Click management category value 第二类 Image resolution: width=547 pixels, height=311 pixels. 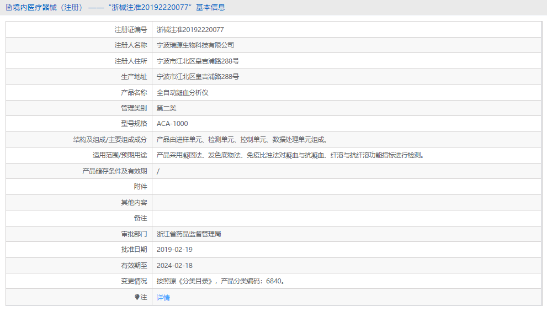(x=166, y=108)
